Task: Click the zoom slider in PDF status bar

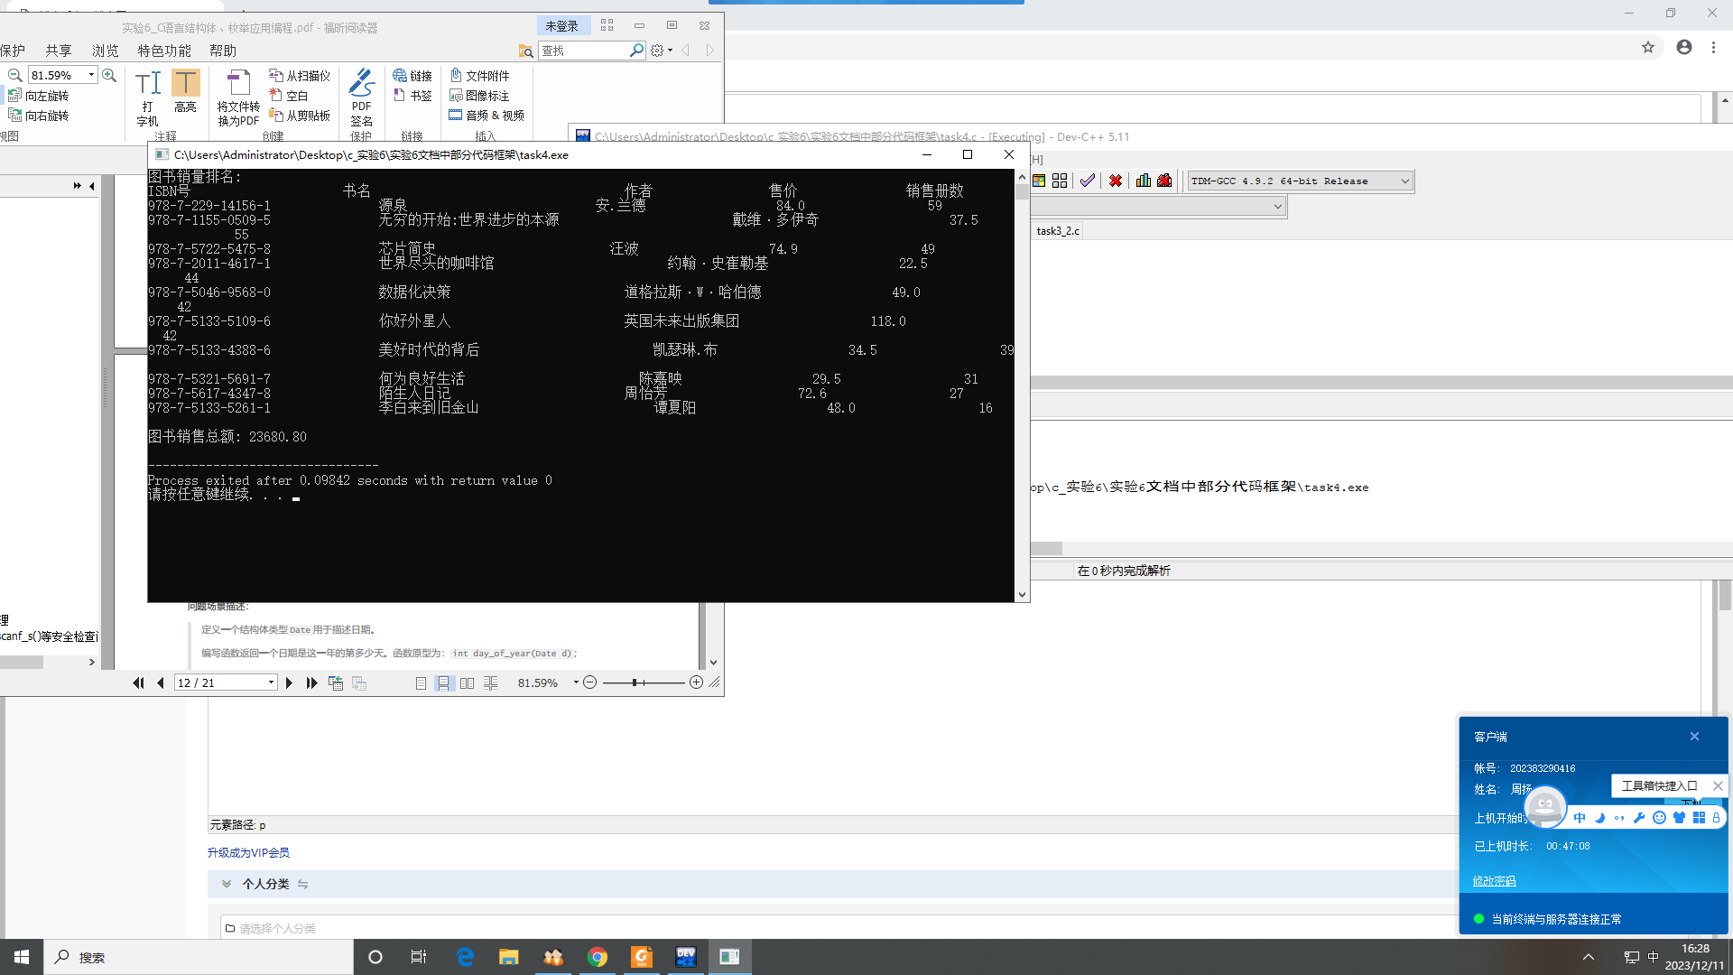Action: (x=636, y=683)
